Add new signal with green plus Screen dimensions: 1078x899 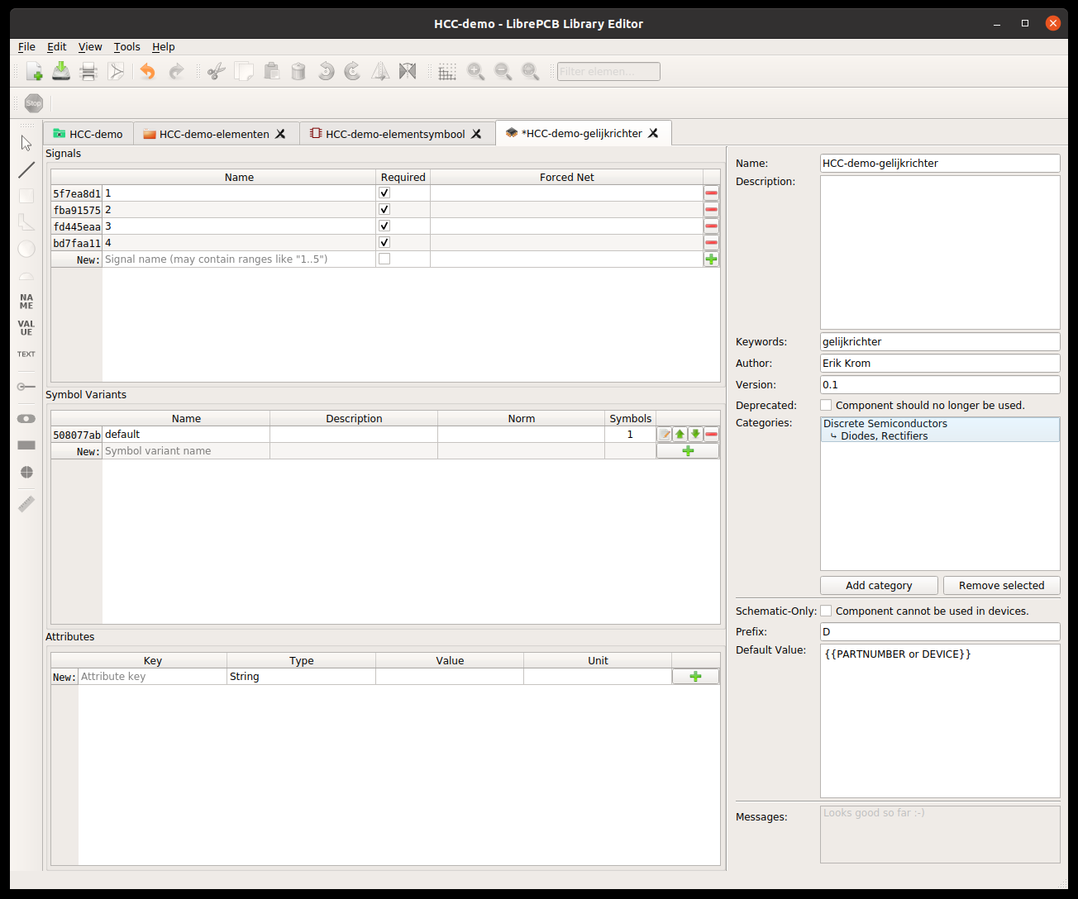click(711, 259)
